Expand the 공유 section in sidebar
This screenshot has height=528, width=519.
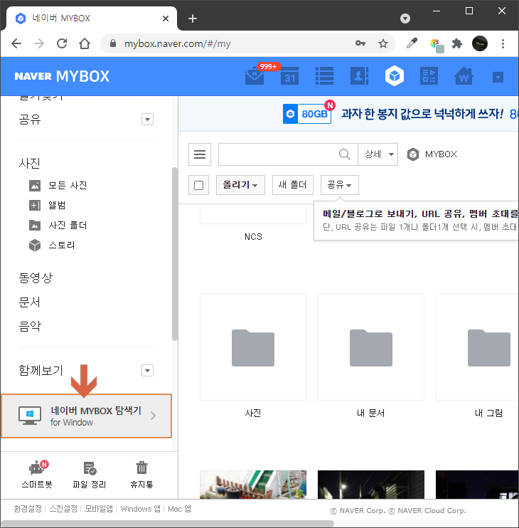(x=147, y=120)
